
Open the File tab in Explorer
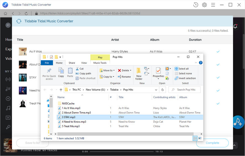click(47, 63)
